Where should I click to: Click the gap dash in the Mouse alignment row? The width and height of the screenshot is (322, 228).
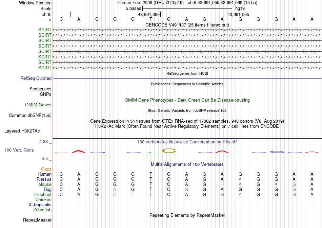pyautogui.click(x=222, y=185)
